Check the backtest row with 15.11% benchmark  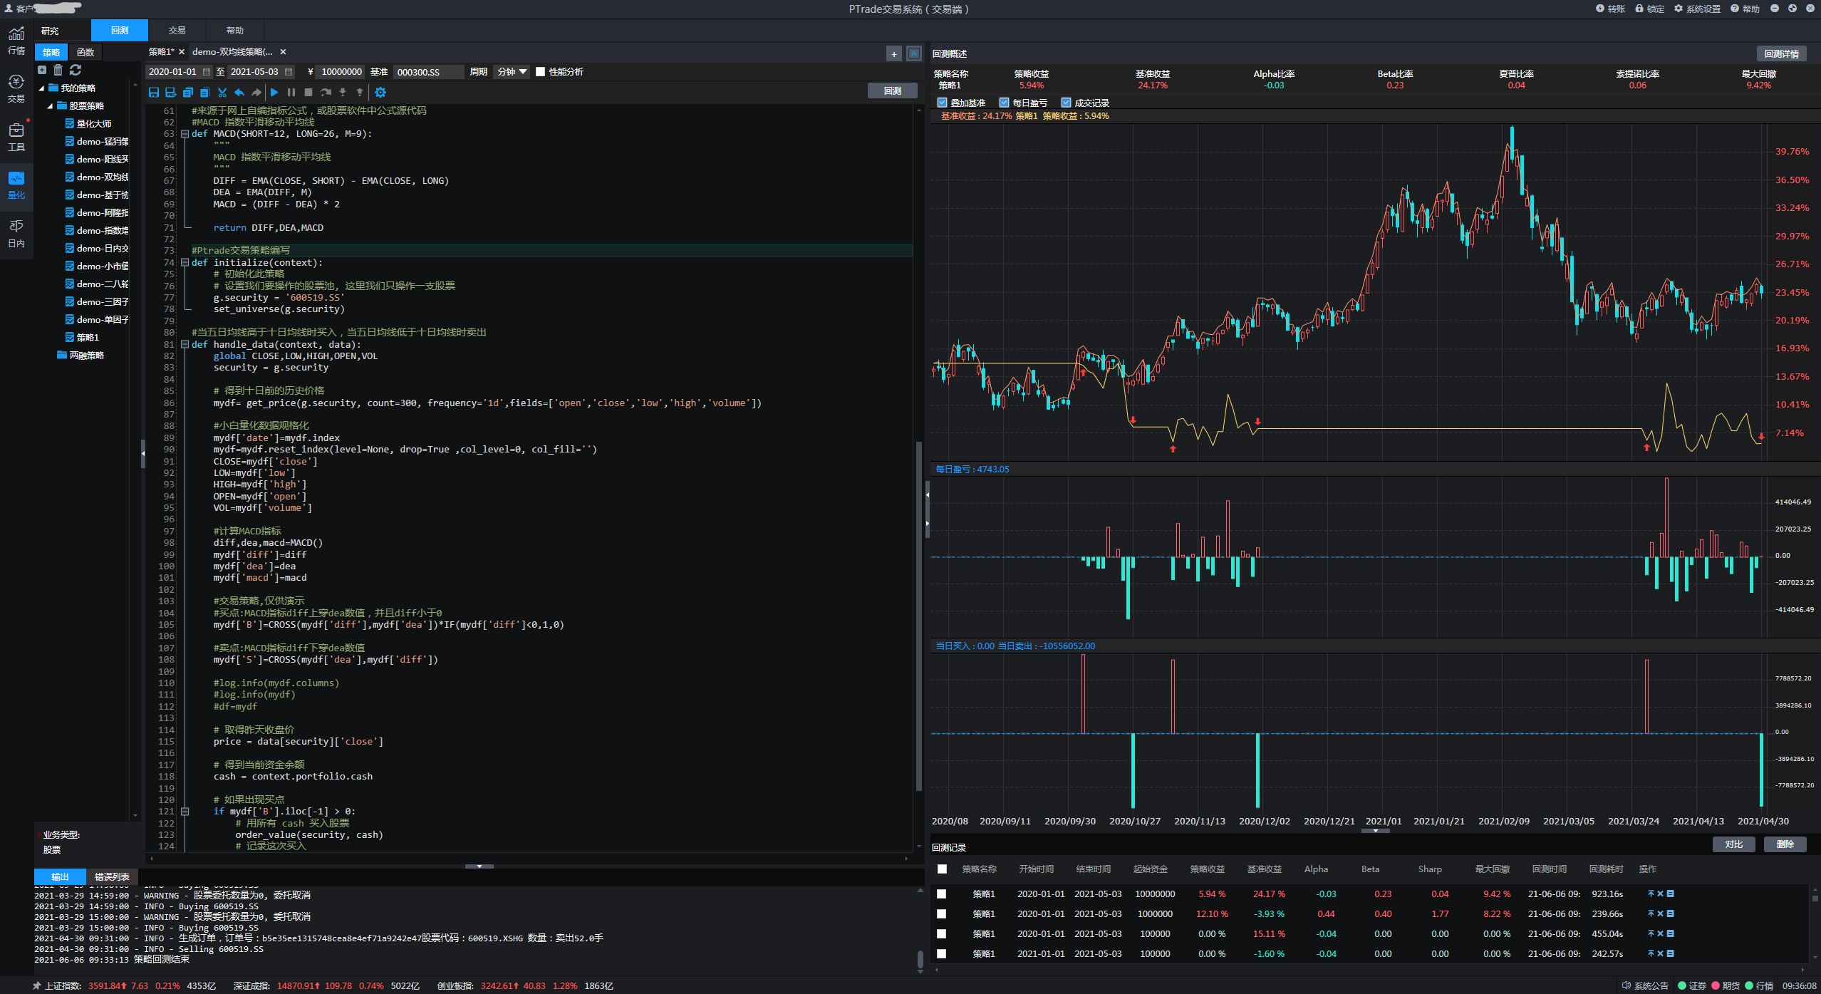click(x=942, y=933)
